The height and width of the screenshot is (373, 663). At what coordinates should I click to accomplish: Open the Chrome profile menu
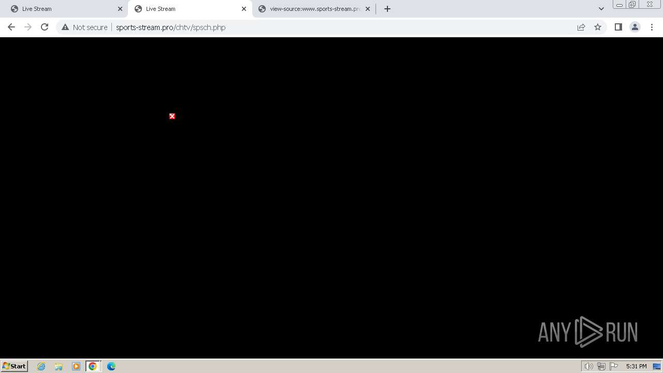point(635,27)
